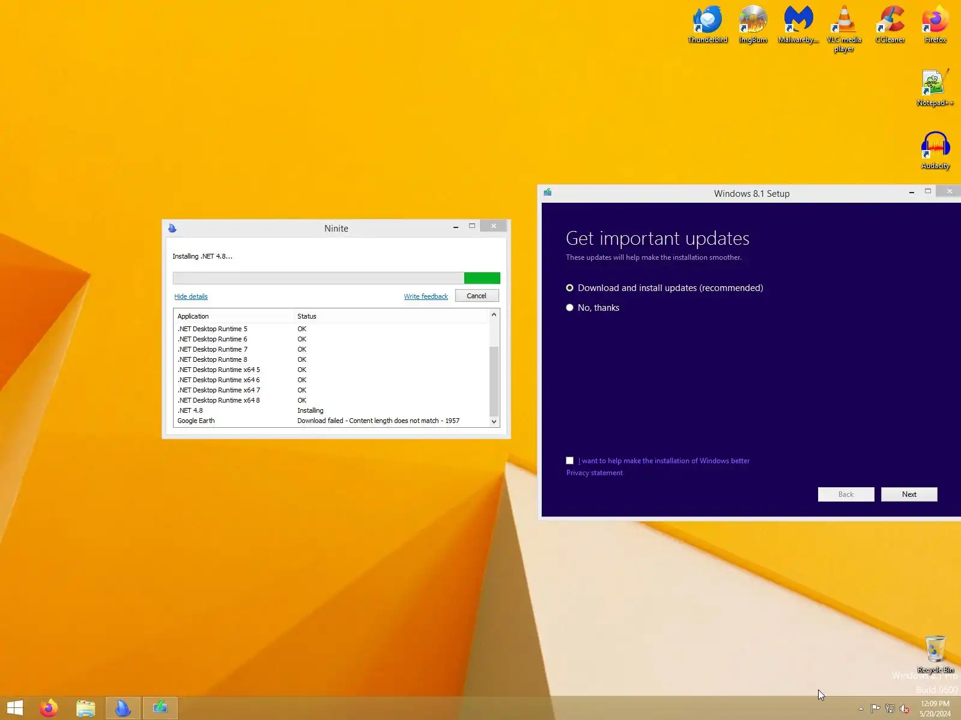Screen dimensions: 961x720
Task: Select the Notepad++ desktop icon
Action: coord(935,88)
